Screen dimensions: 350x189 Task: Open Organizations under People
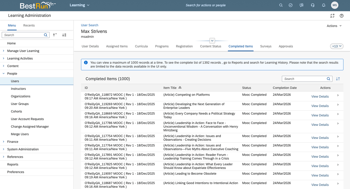click(21, 96)
